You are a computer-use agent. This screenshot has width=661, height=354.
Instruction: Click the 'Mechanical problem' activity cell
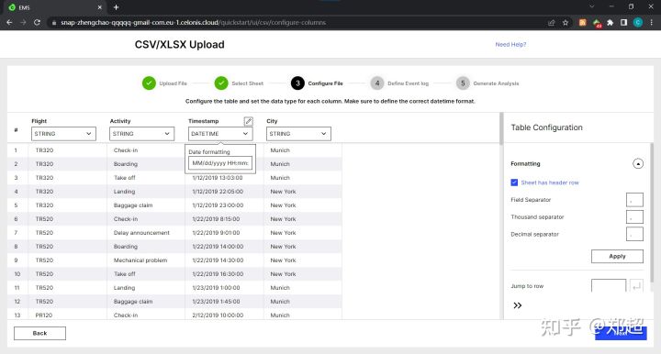pos(140,260)
